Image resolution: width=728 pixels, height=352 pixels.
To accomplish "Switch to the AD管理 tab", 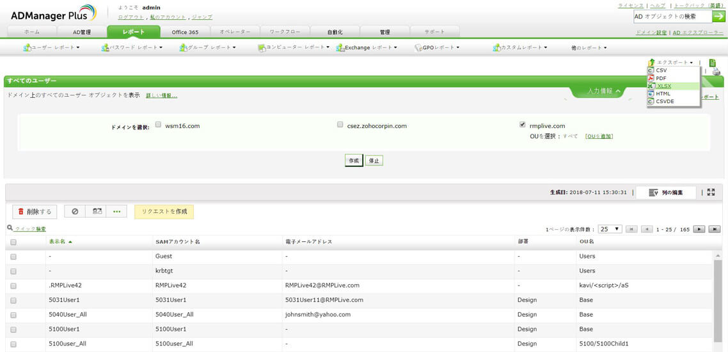I will [x=82, y=32].
